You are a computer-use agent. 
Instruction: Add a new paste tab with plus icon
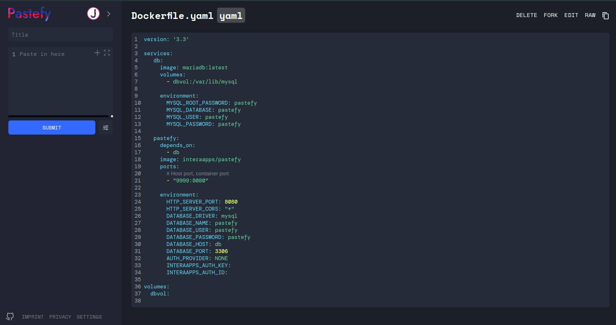[97, 53]
